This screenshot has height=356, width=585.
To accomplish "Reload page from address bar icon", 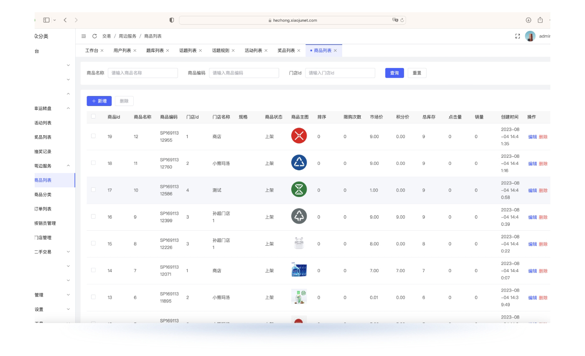I will (x=402, y=20).
